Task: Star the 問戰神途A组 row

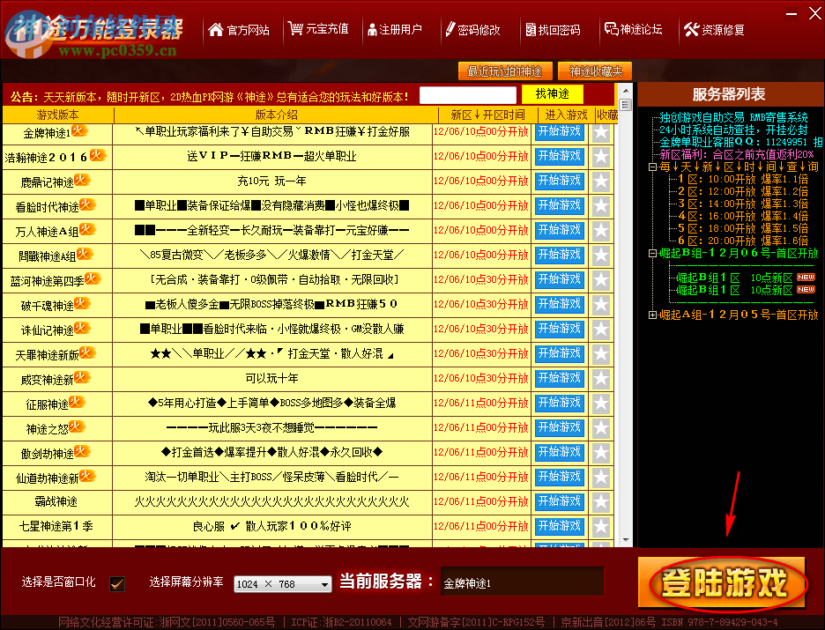Action: coord(601,256)
